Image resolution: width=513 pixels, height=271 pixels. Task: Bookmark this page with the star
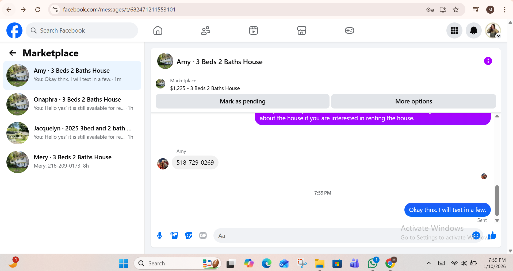point(456,10)
